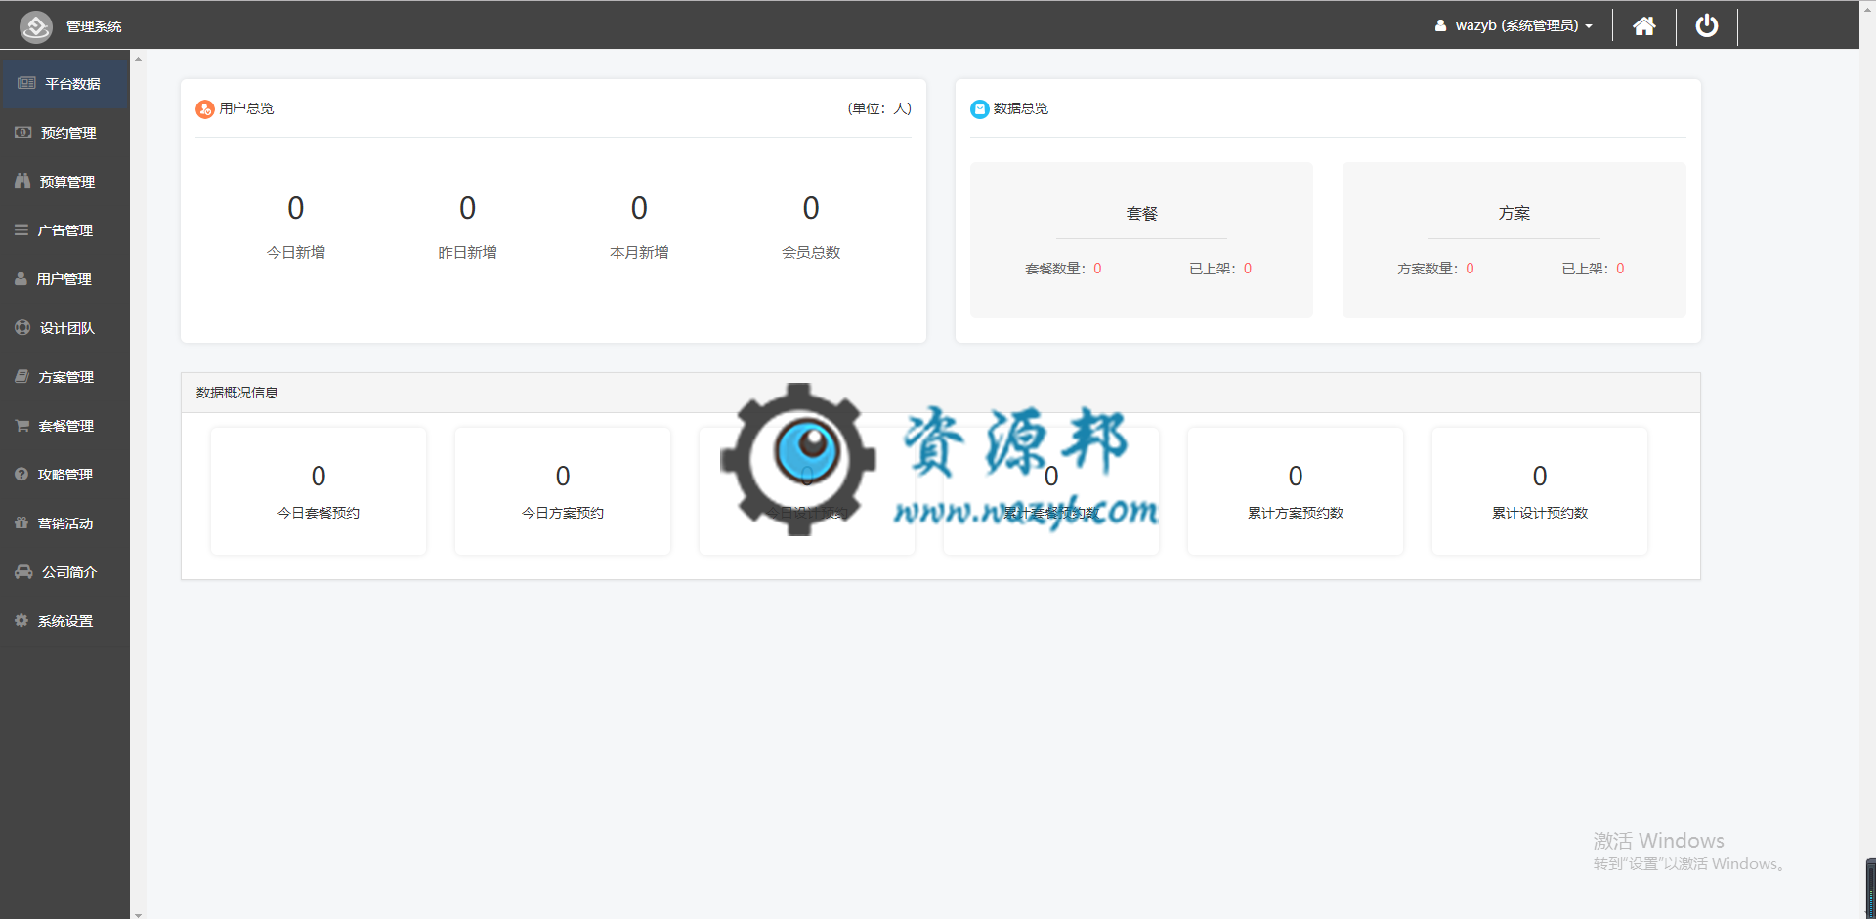Screen dimensions: 1876x919
Task: Click the 套餐 data card title
Action: [x=1141, y=214]
